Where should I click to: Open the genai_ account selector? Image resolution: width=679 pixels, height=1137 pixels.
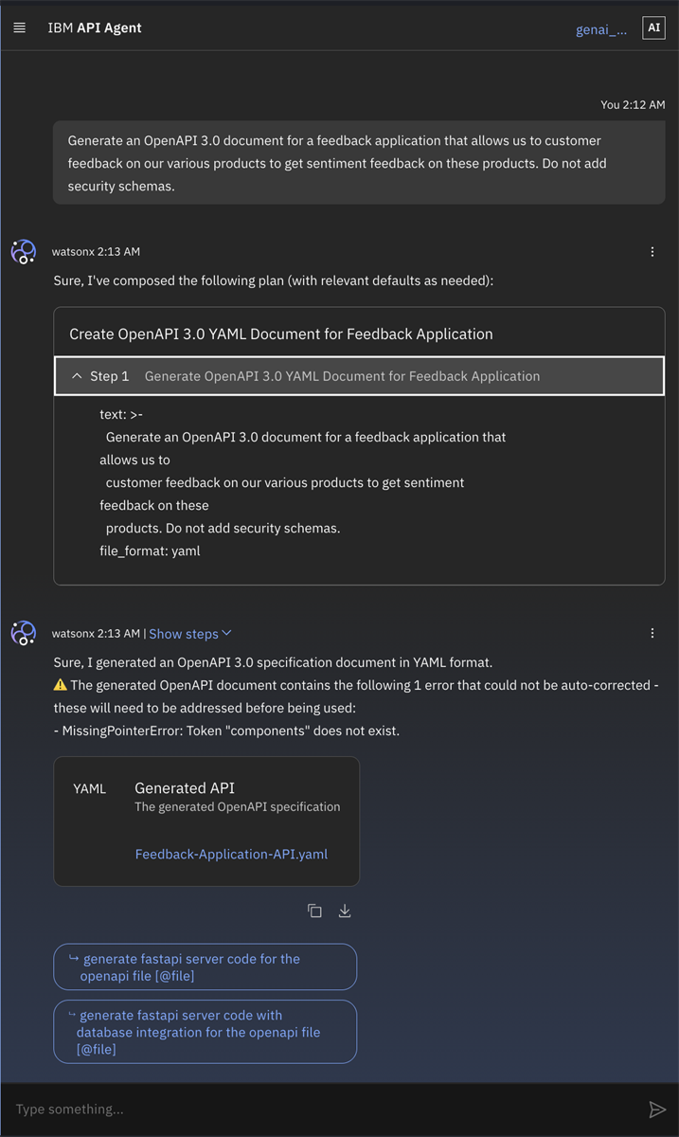(601, 29)
